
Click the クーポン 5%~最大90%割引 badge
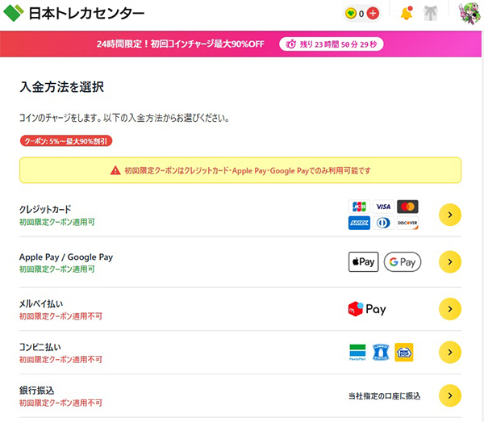(66, 141)
